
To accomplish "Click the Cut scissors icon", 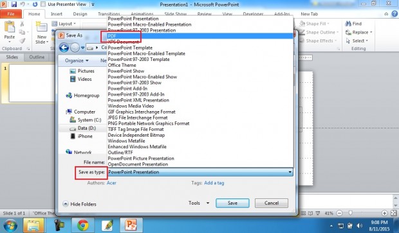I will [22, 24].
